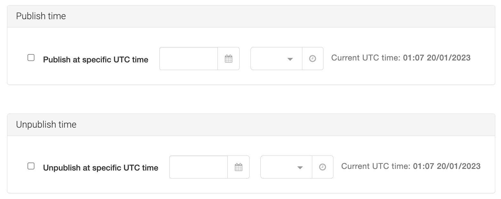Select the 01:07 20/01/2023 timestamp in Publish panel
This screenshot has width=501, height=199.
click(x=437, y=58)
